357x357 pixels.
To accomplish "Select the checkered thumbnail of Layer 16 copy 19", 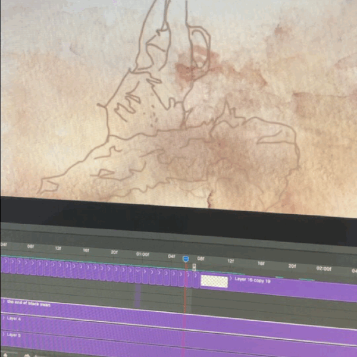I will [x=214, y=281].
